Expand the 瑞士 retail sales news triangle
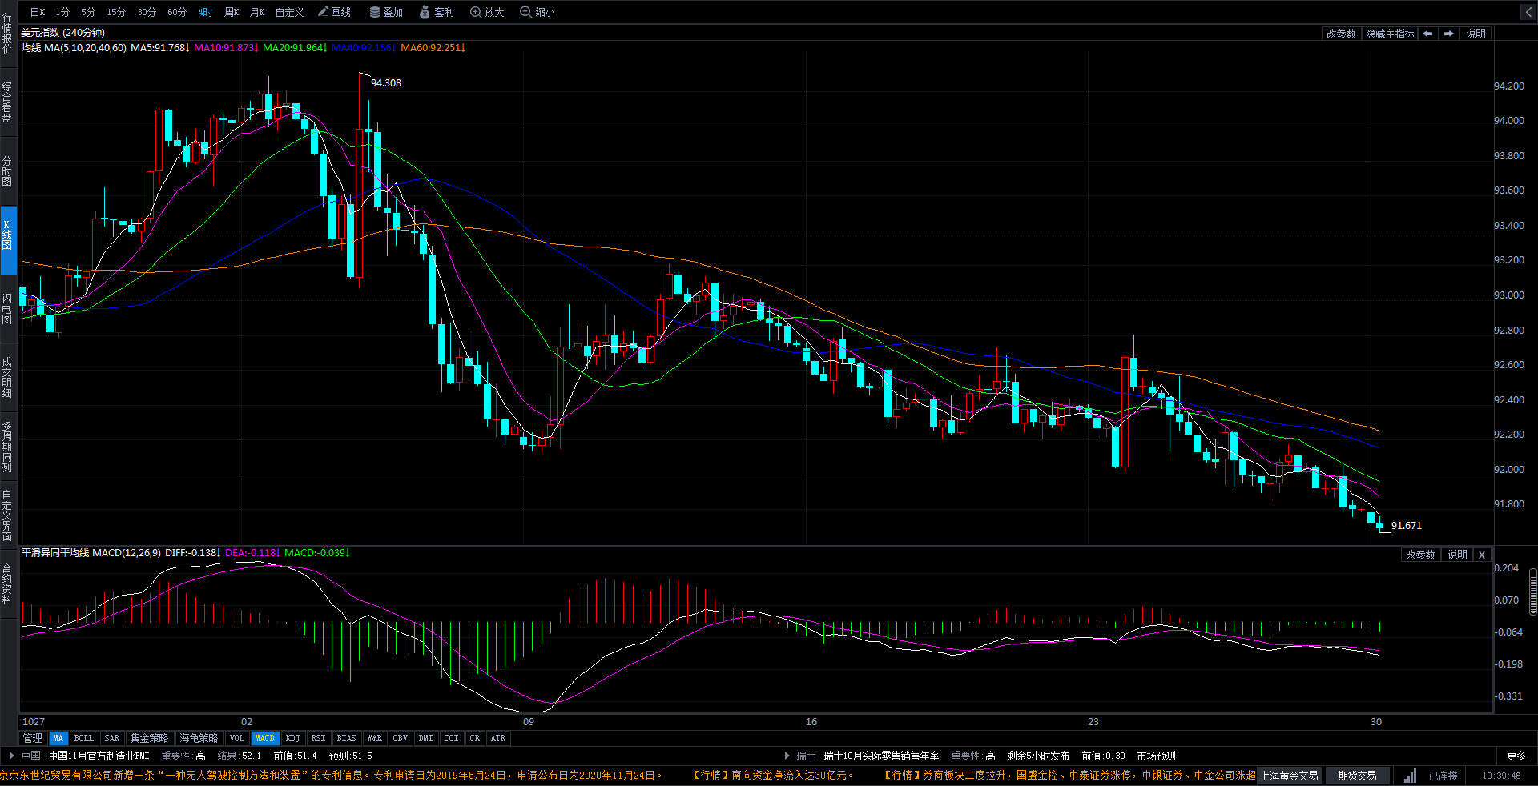 click(787, 755)
